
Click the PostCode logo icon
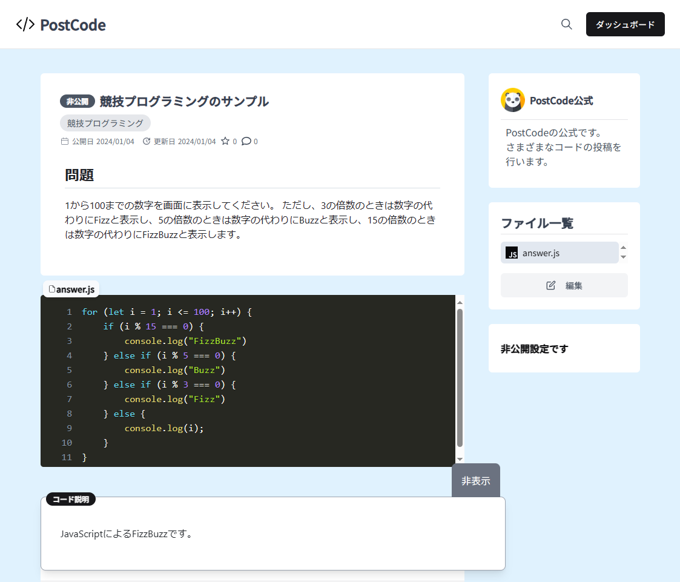(x=25, y=24)
